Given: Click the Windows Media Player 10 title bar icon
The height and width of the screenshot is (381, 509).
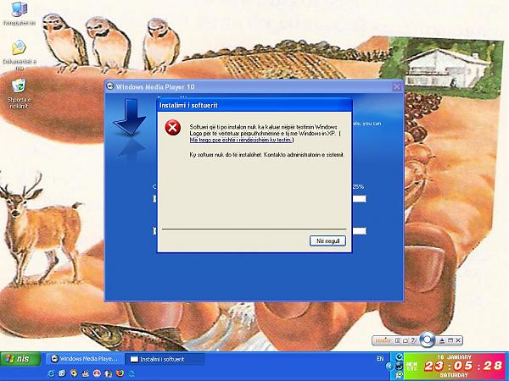Looking at the screenshot, I should coord(110,86).
